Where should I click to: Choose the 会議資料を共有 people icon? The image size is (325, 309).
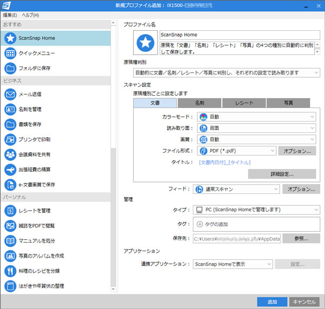10,154
